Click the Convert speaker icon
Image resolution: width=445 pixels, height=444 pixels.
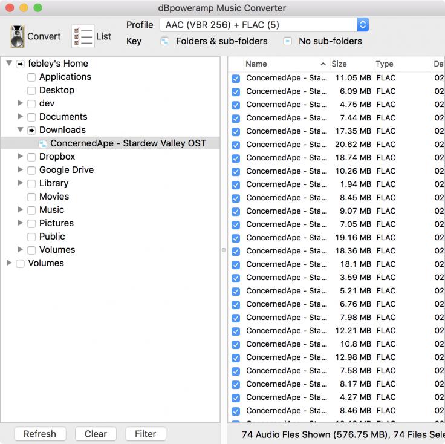coord(18,36)
